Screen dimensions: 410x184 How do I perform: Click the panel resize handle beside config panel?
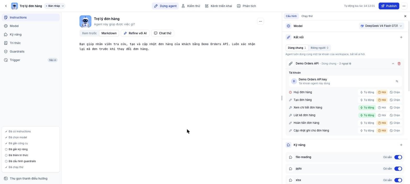(282, 98)
